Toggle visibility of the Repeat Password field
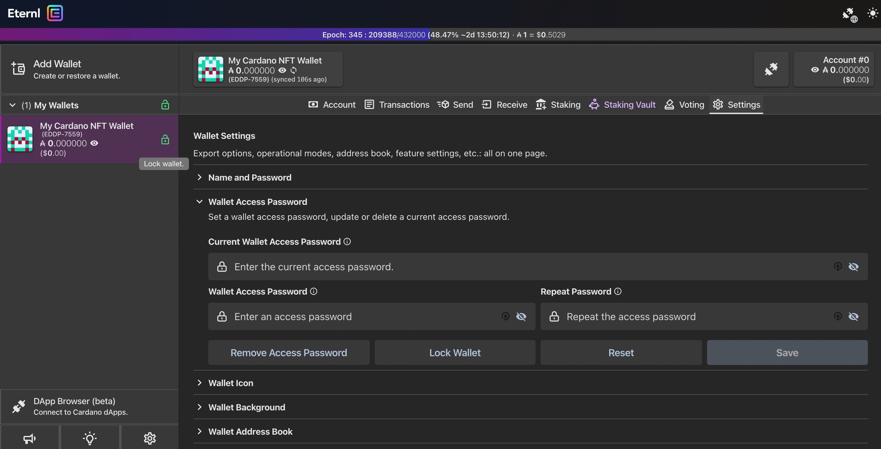881x449 pixels. (853, 316)
